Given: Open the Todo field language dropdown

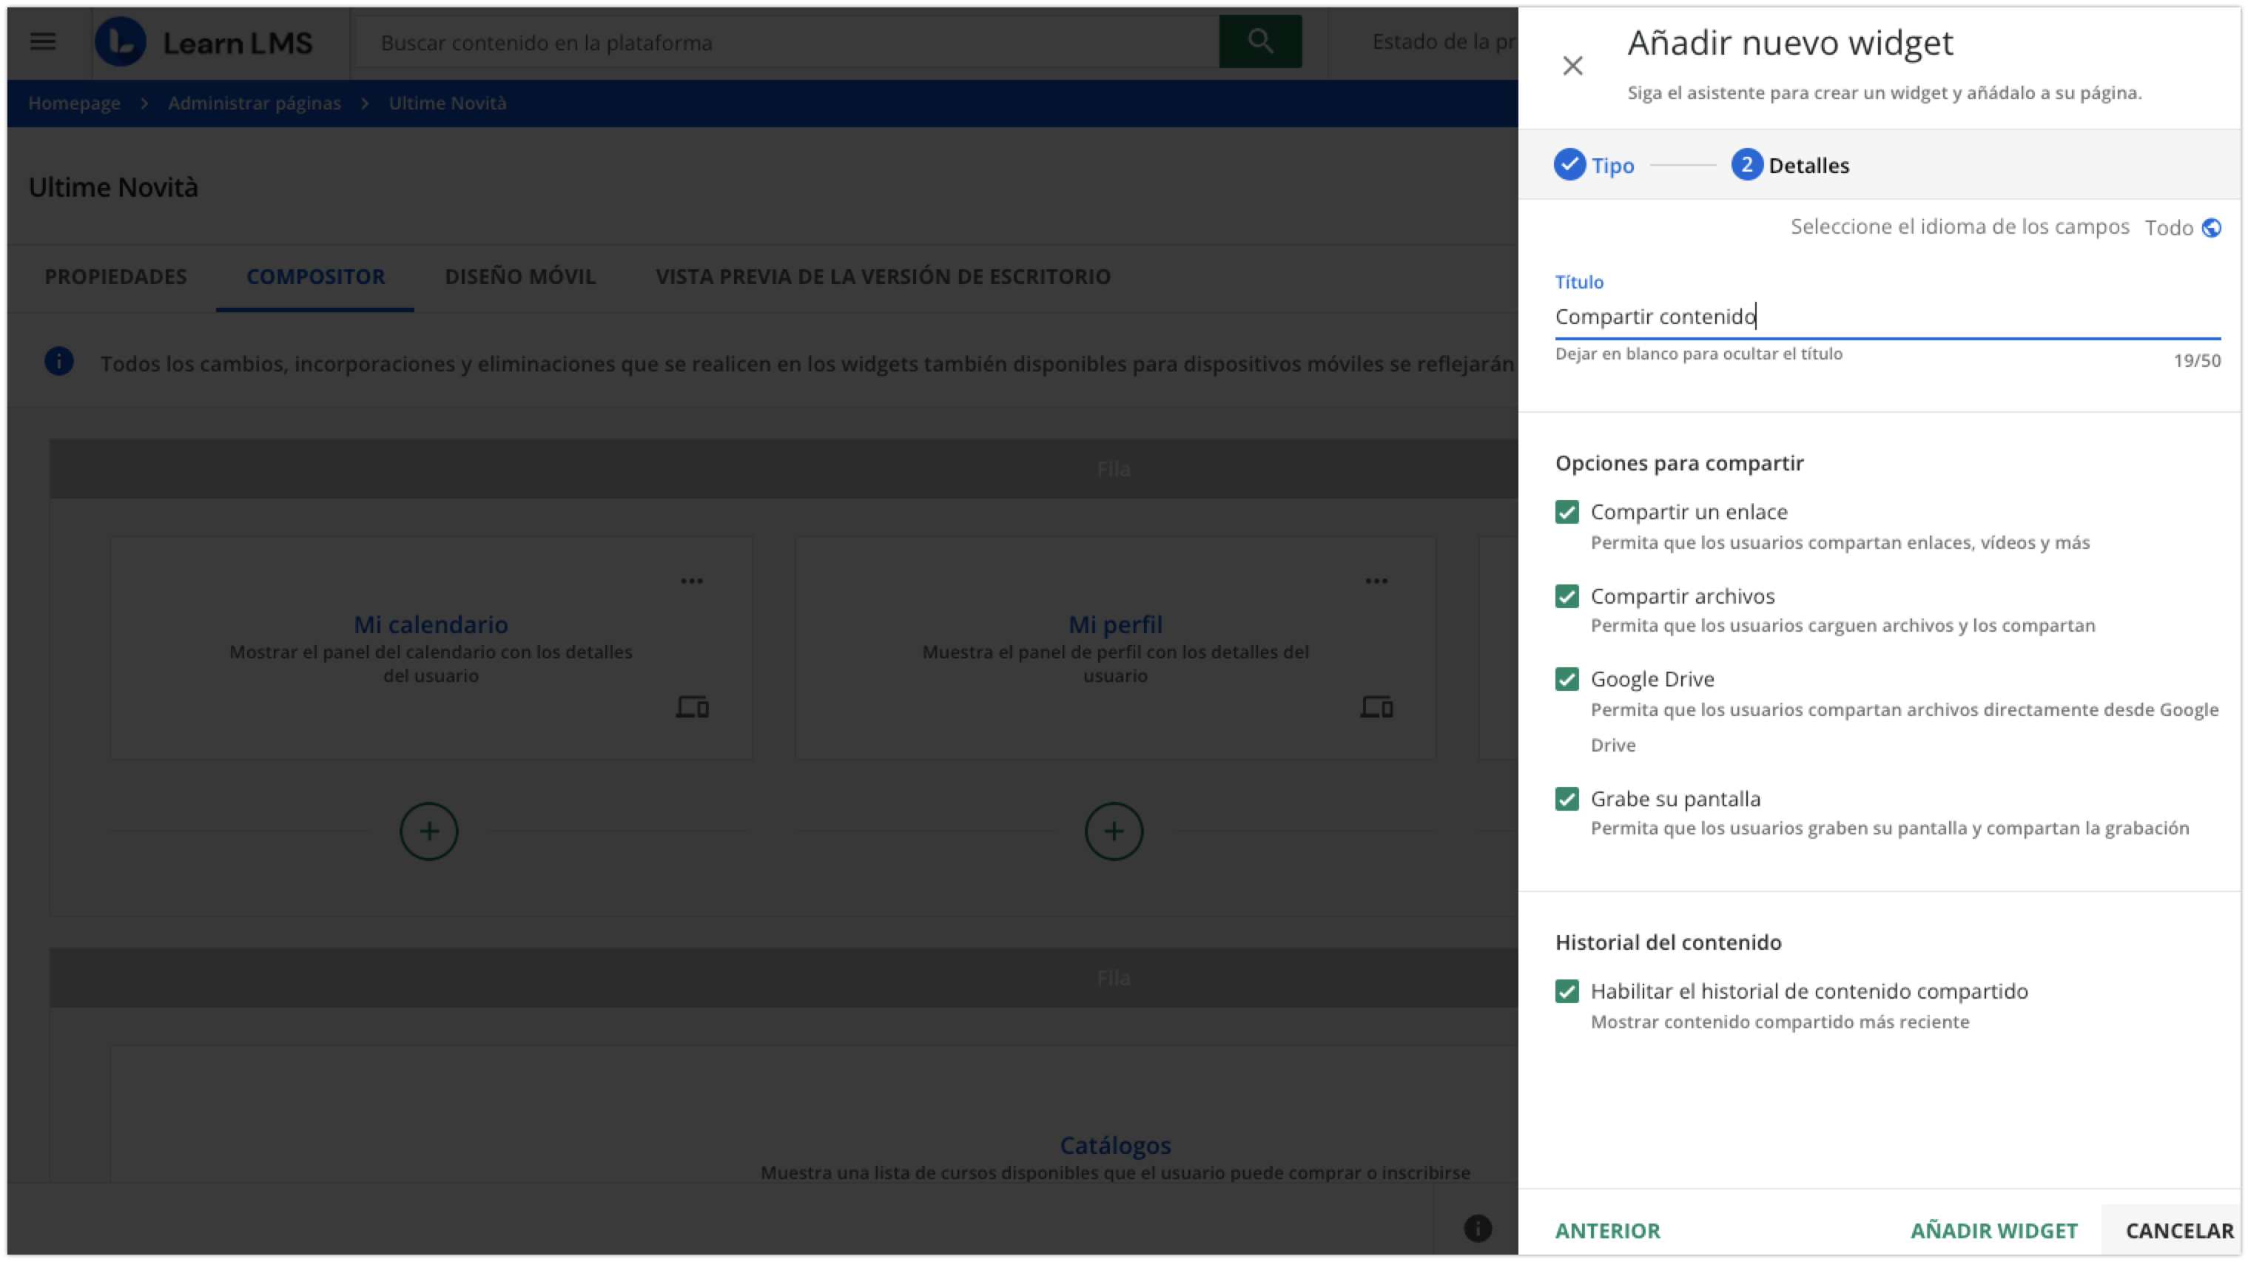Looking at the screenshot, I should pos(2169,228).
